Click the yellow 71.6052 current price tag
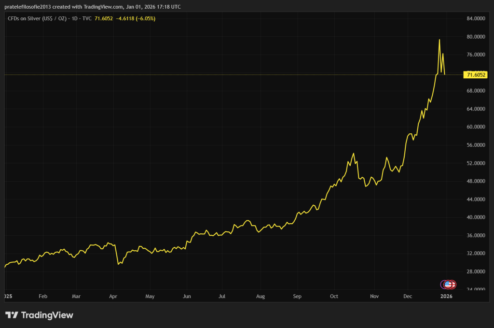 (475, 75)
